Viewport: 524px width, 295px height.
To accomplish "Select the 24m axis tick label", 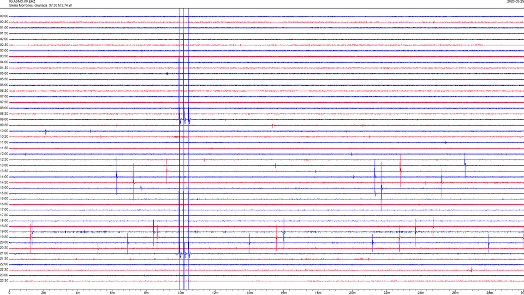I will coord(421,293).
